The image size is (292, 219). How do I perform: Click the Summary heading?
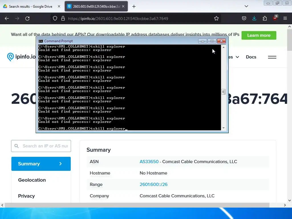click(x=98, y=150)
